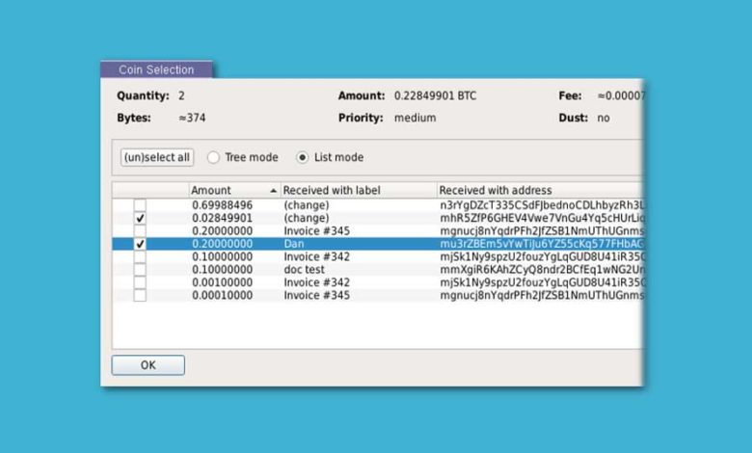
Task: Select the List mode radio button
Action: click(x=303, y=157)
